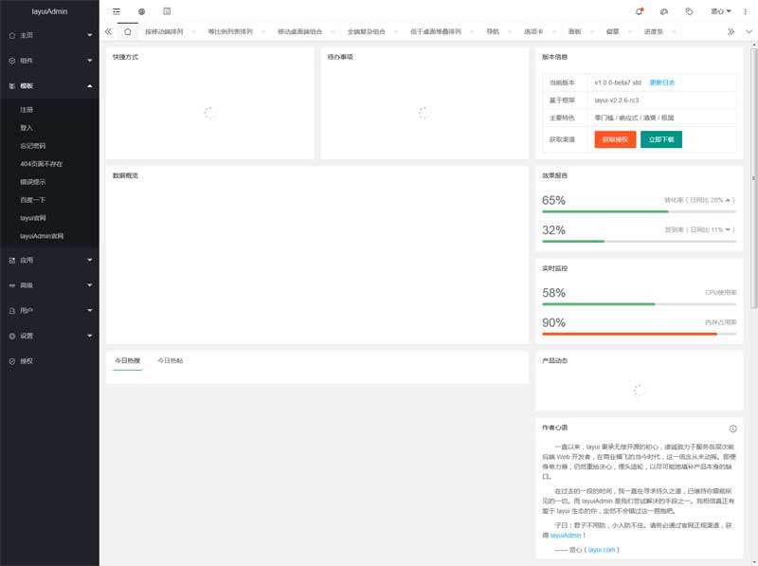Toggle the sidebar collapse icon
This screenshot has width=758, height=566.
pos(117,11)
